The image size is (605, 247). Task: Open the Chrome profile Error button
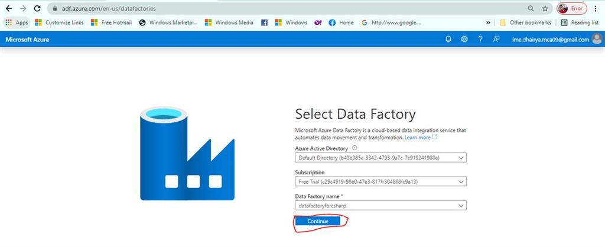pyautogui.click(x=572, y=8)
